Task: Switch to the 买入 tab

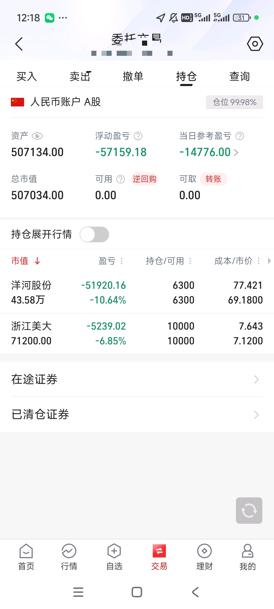Action: (x=27, y=76)
